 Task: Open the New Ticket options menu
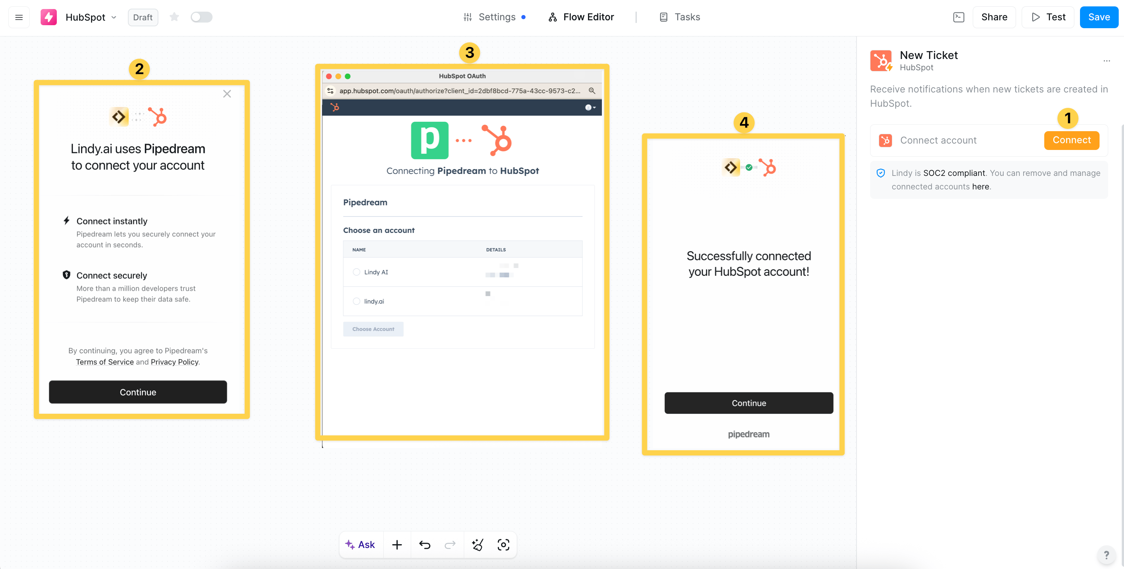coord(1107,61)
